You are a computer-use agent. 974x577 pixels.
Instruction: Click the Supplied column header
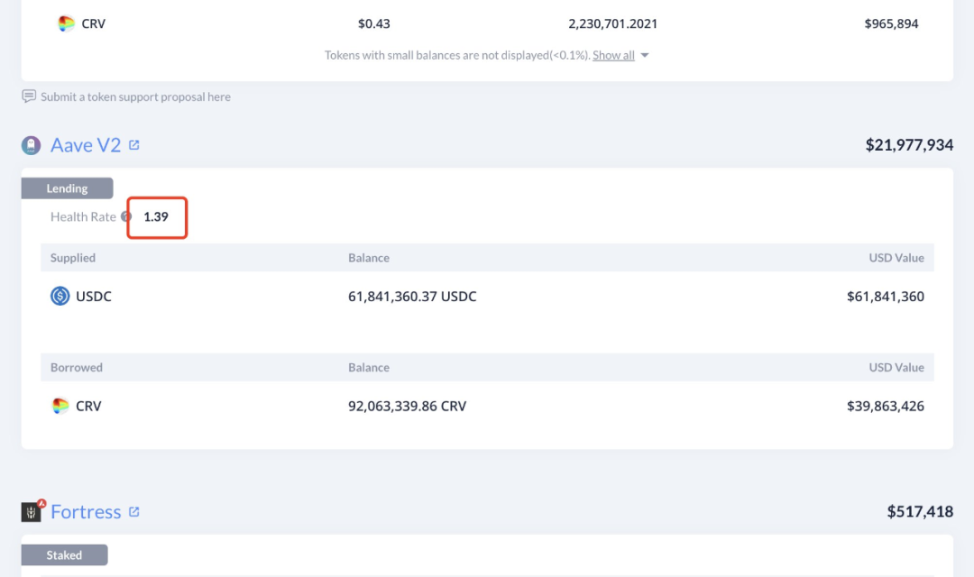point(73,258)
